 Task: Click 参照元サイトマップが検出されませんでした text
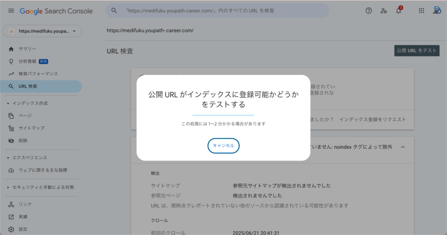[282, 186]
